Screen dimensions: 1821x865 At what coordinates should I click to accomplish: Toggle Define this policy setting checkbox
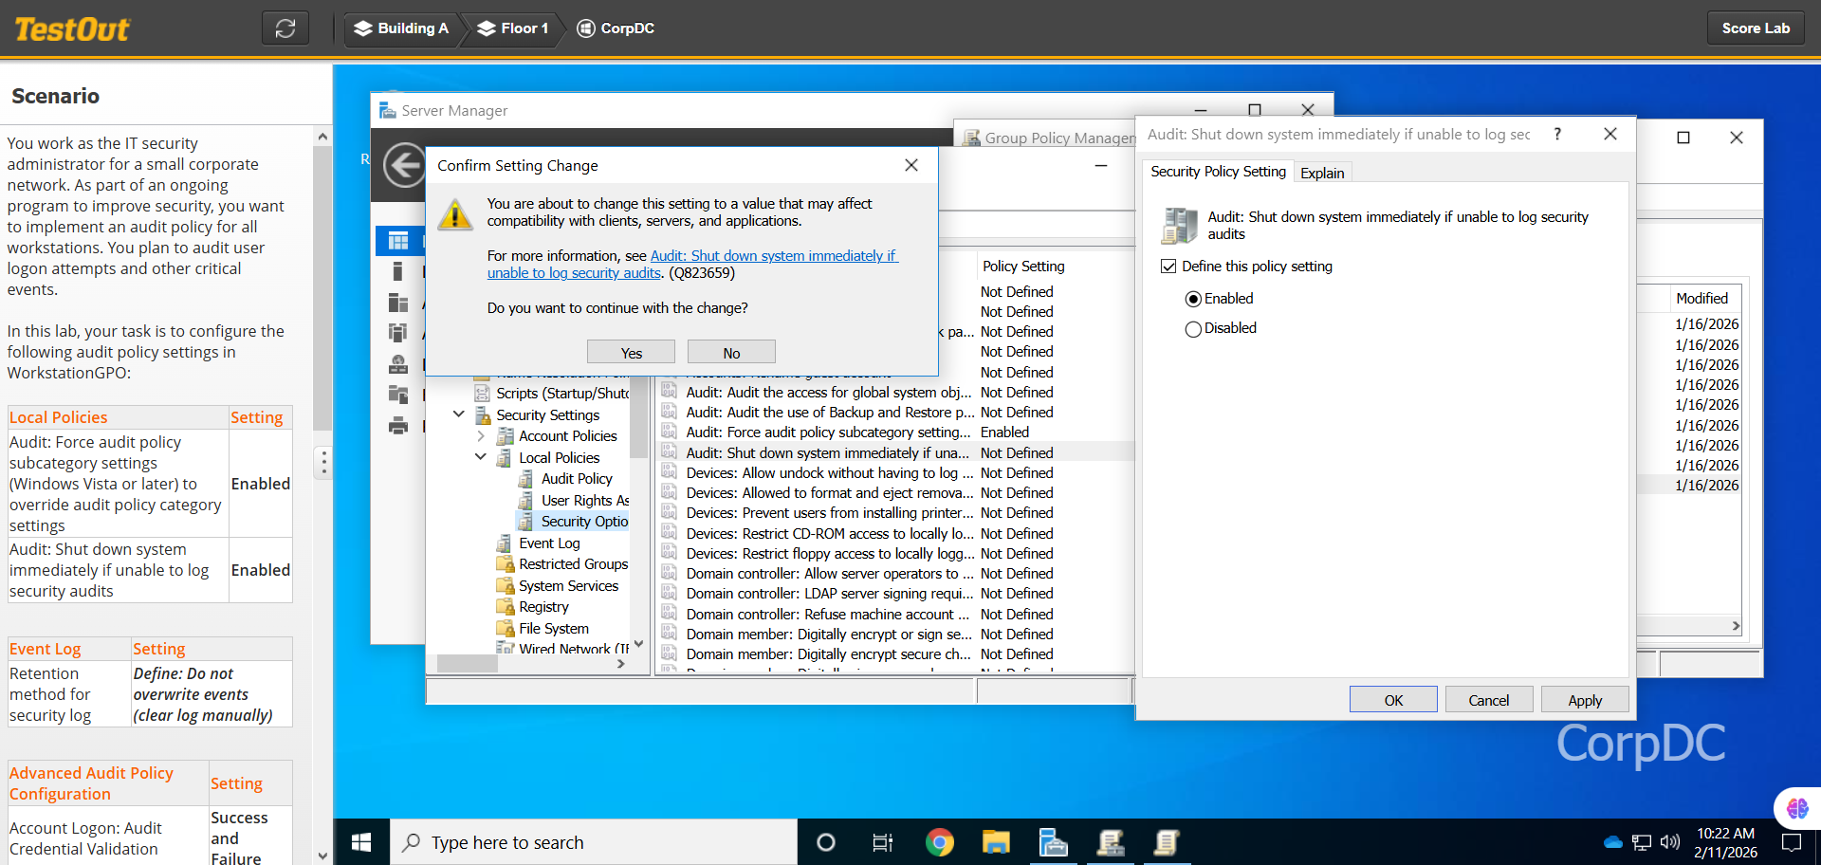pyautogui.click(x=1168, y=267)
